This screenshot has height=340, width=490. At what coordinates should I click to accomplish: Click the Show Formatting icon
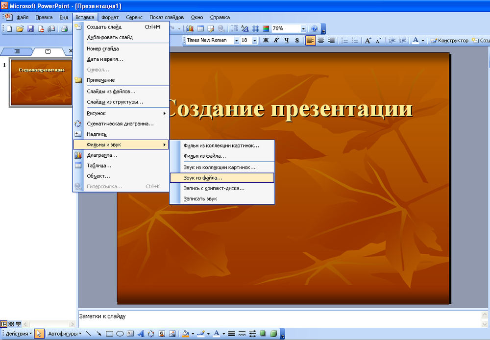click(x=245, y=29)
